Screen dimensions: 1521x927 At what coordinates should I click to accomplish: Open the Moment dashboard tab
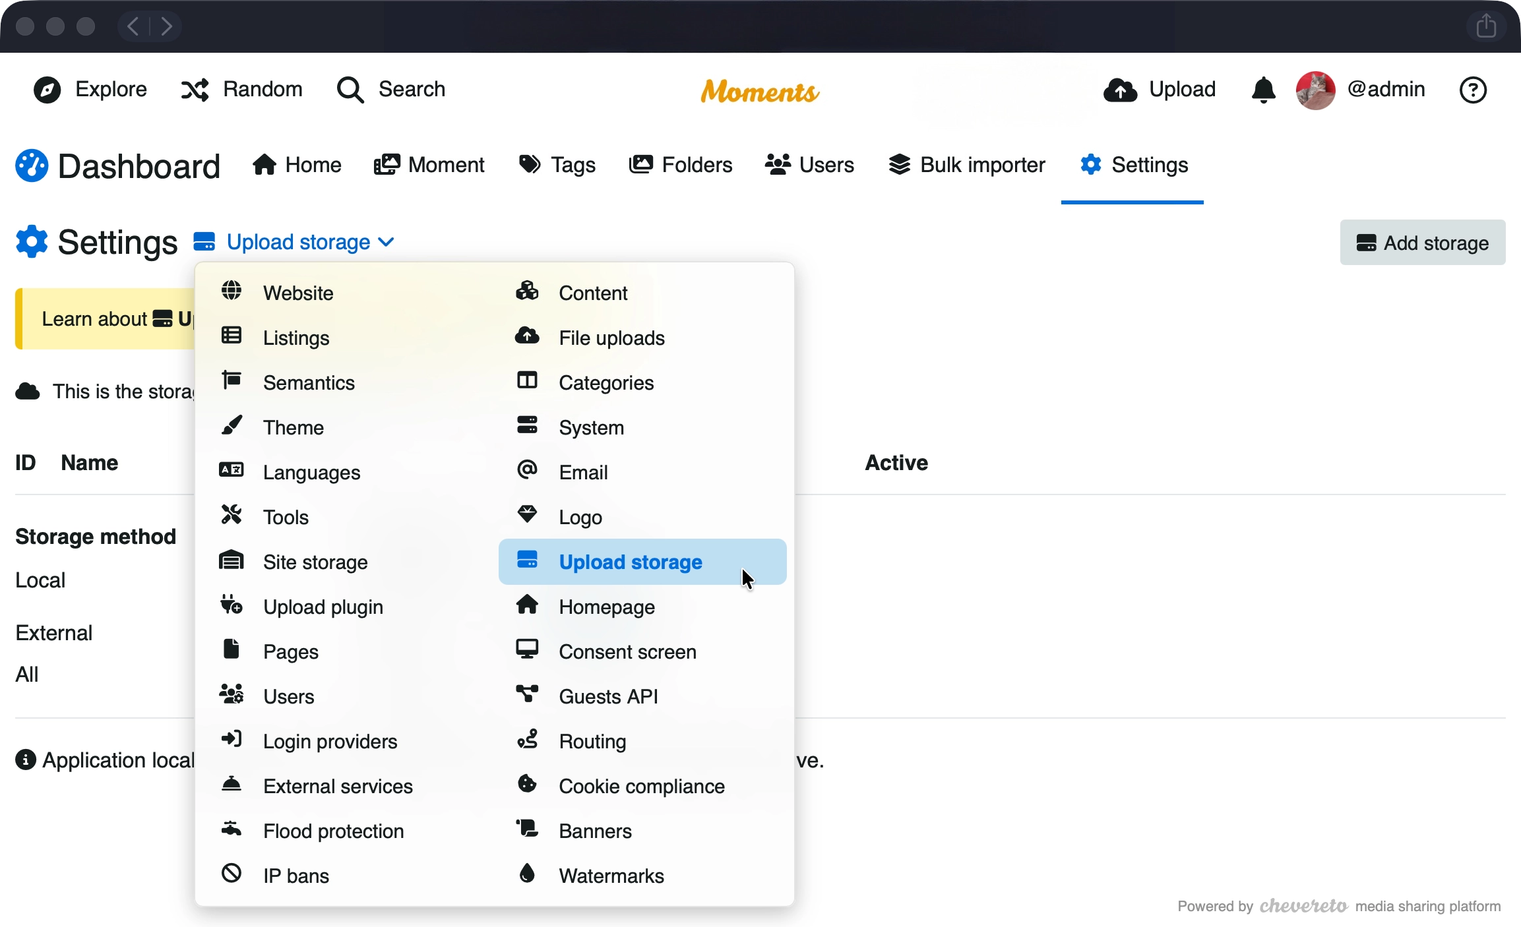(429, 165)
